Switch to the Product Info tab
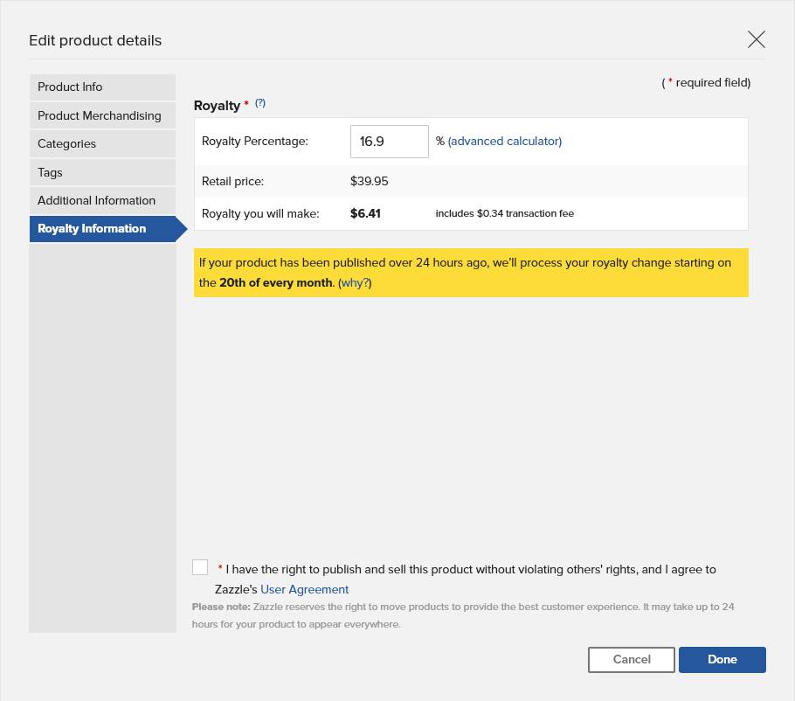Image resolution: width=795 pixels, height=701 pixels. point(102,87)
